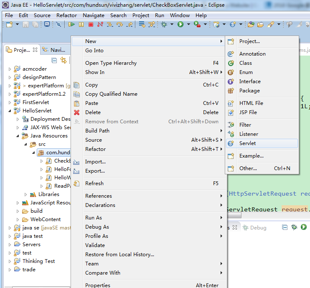
Task: Click the Step Return toolbar icon
Action: tap(129, 25)
